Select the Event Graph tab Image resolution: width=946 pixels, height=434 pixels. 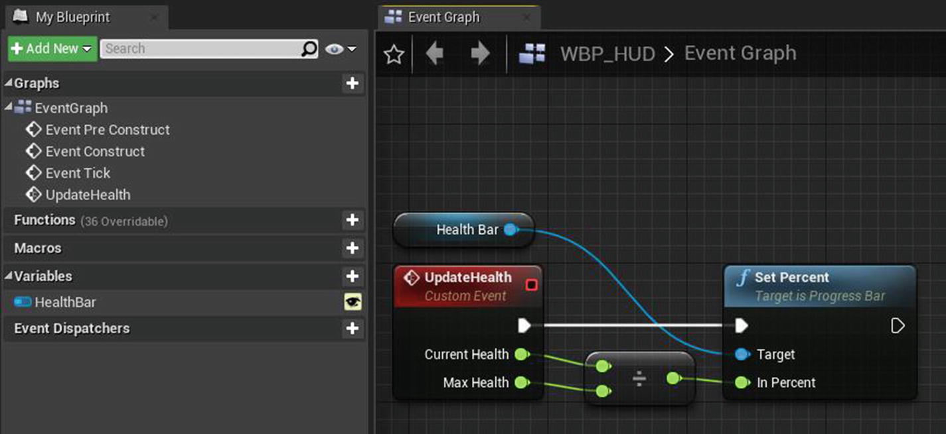click(443, 17)
